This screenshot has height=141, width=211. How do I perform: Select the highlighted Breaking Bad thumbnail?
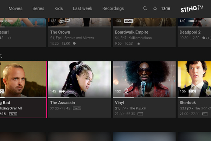pyautogui.click(x=23, y=79)
